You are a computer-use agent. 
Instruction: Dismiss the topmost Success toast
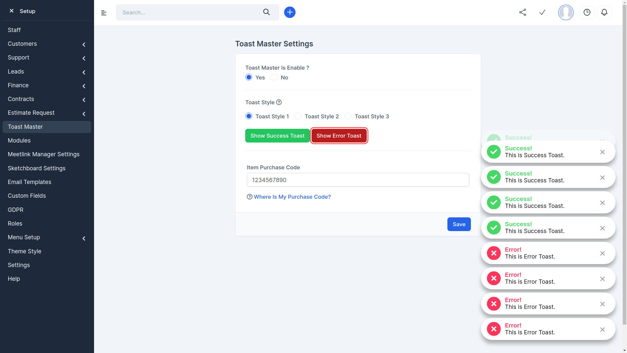[603, 152]
